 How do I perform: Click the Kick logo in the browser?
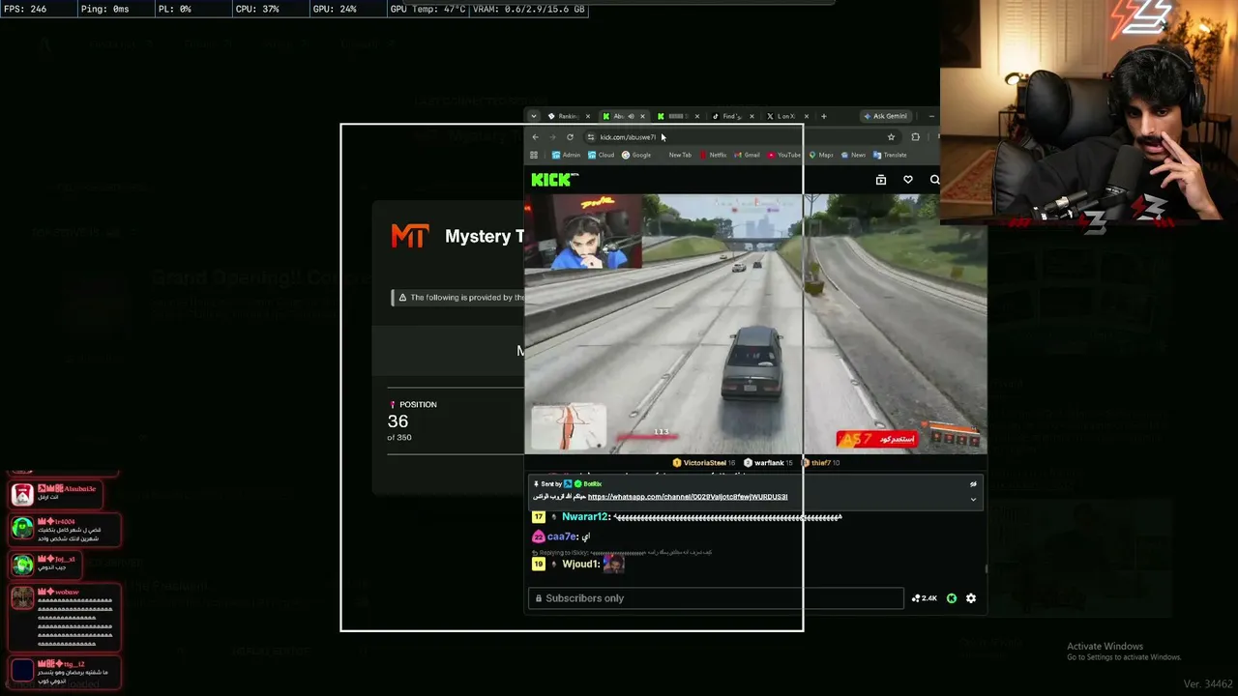(x=554, y=179)
